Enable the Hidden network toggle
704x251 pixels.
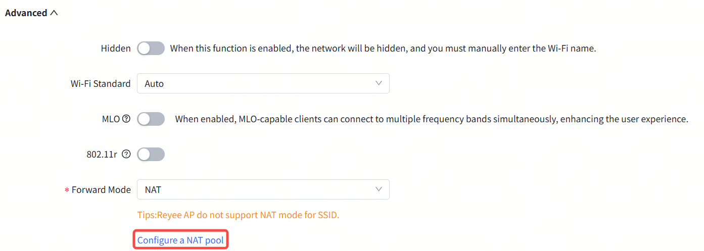pyautogui.click(x=151, y=48)
